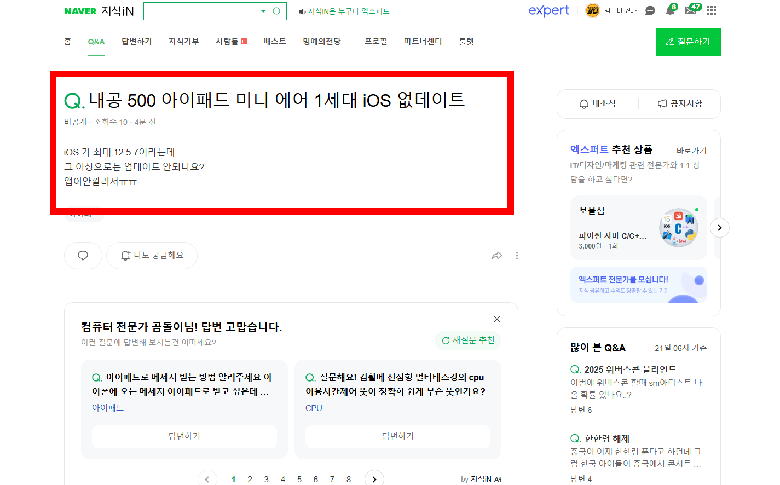Click the 지식iN logo
The height and width of the screenshot is (485, 780).
coord(118,11)
